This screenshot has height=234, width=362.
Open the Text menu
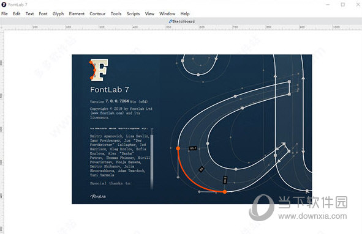click(x=30, y=14)
